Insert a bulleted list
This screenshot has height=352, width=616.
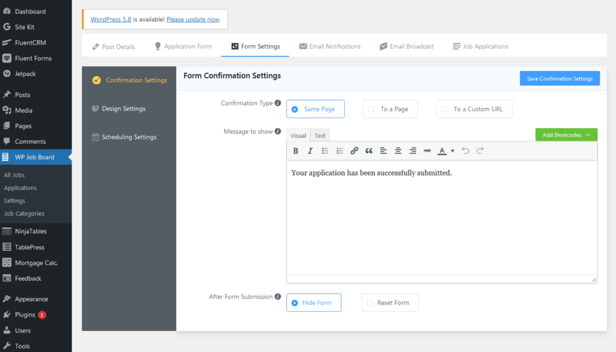324,150
